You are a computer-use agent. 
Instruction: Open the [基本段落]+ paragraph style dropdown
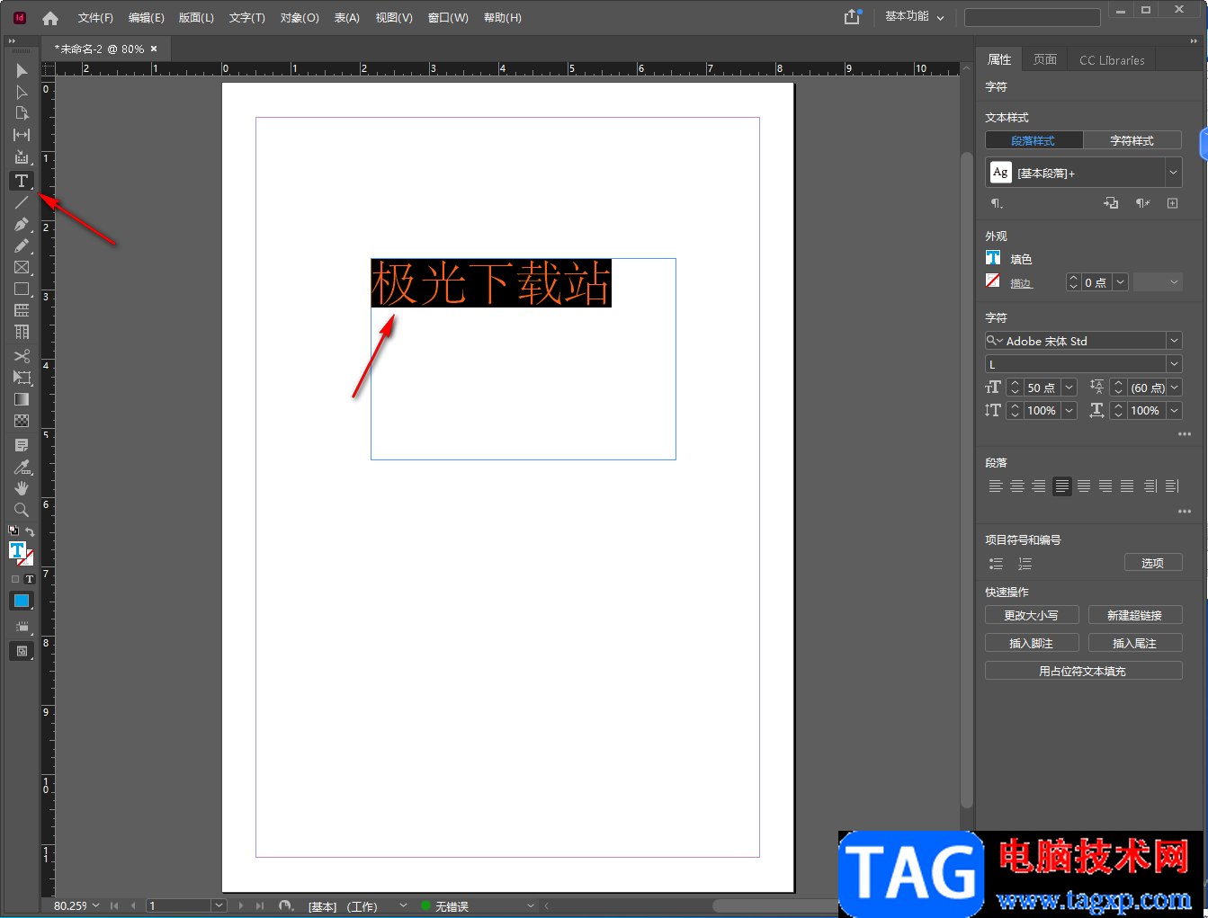pyautogui.click(x=1173, y=173)
